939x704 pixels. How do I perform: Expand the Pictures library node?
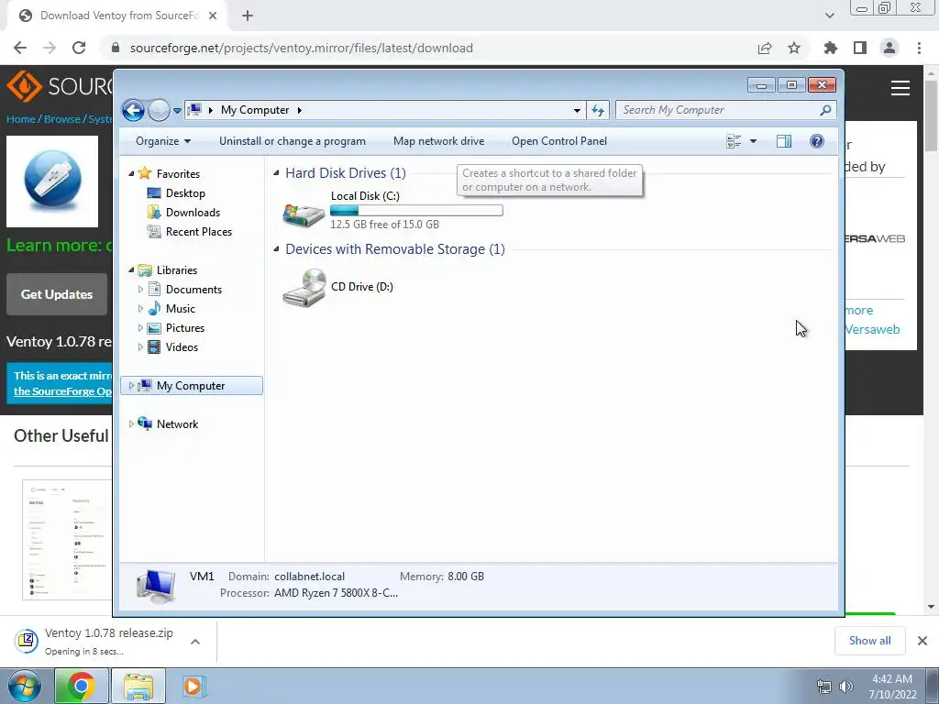(x=140, y=328)
